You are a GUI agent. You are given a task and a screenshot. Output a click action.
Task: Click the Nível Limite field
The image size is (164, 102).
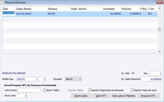(x=22, y=96)
